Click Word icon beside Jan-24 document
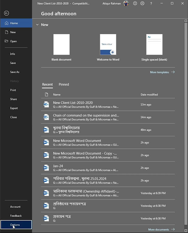 pyautogui.click(x=46, y=168)
